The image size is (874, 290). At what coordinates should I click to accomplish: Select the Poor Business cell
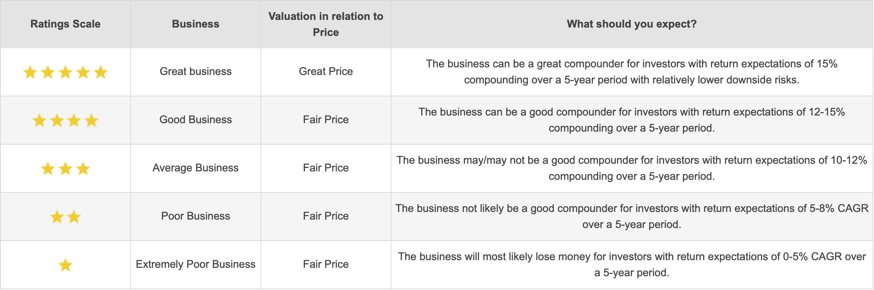coord(196,216)
